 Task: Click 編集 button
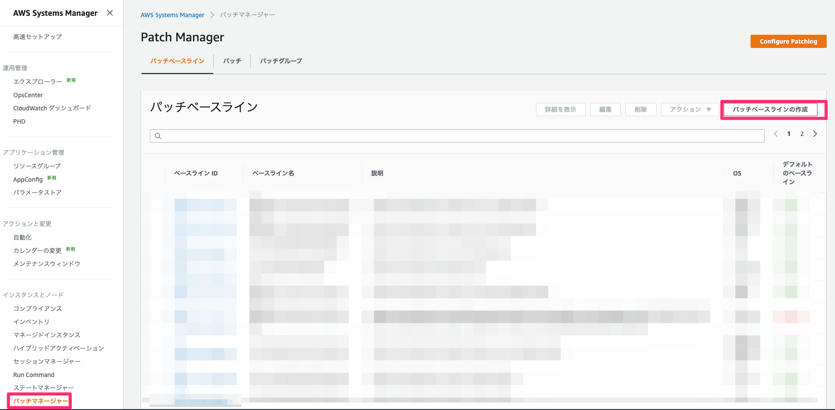point(605,110)
